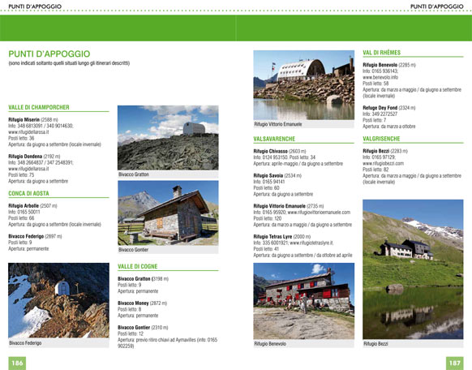Click the page number 186 box

point(17,363)
